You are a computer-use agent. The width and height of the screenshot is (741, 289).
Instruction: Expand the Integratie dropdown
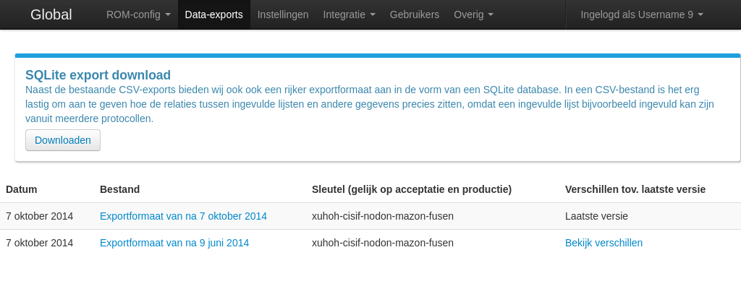(349, 14)
